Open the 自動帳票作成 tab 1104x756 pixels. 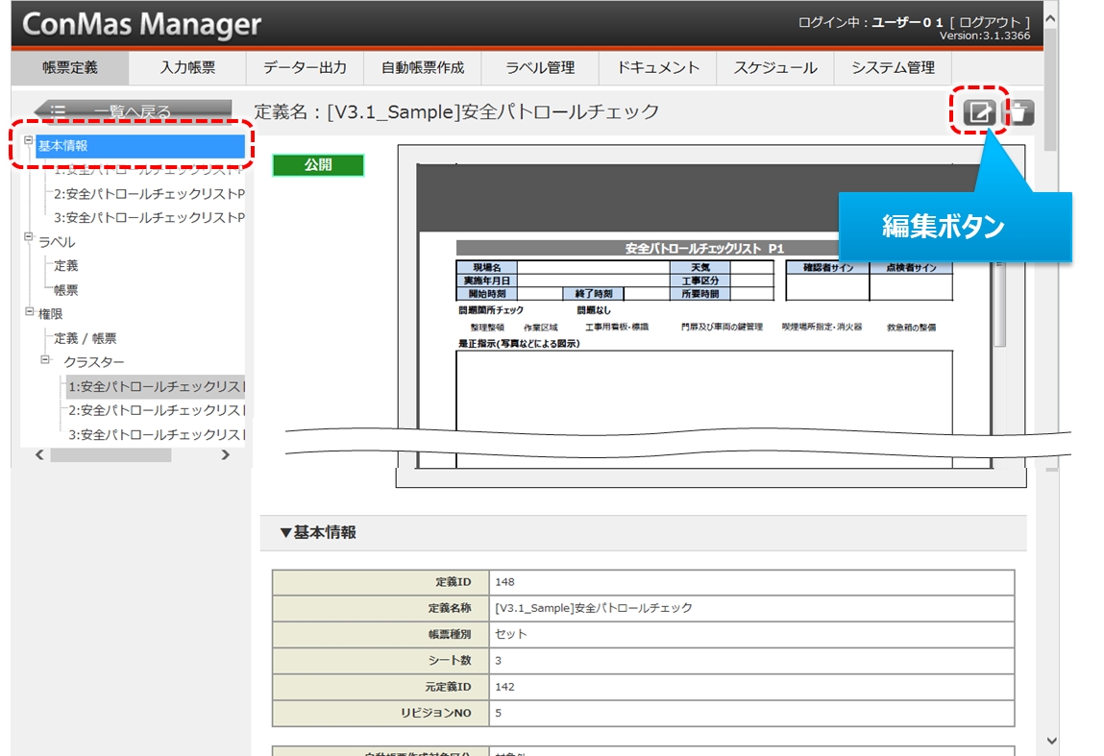[x=423, y=67]
